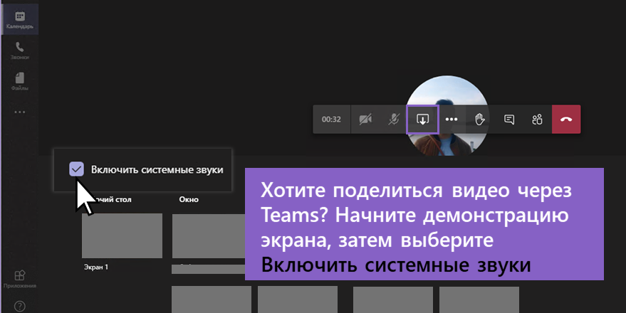The width and height of the screenshot is (626, 313).
Task: Show the participants panel
Action: click(x=538, y=120)
